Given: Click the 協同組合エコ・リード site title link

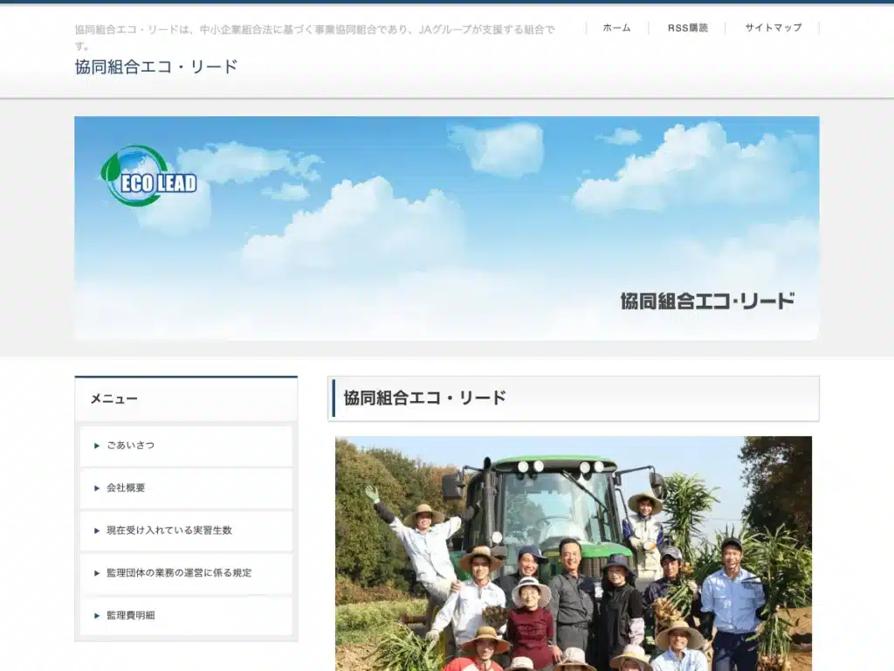Looking at the screenshot, I should tap(156, 66).
